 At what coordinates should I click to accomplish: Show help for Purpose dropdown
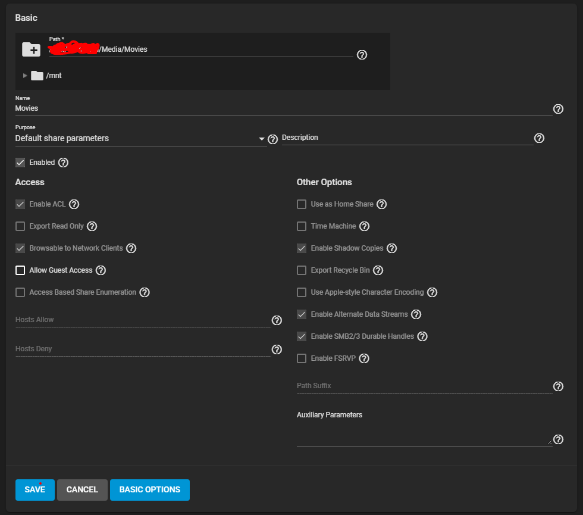(x=272, y=139)
